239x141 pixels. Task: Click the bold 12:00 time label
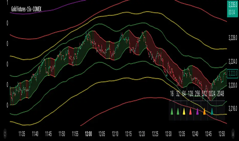tap(88, 134)
